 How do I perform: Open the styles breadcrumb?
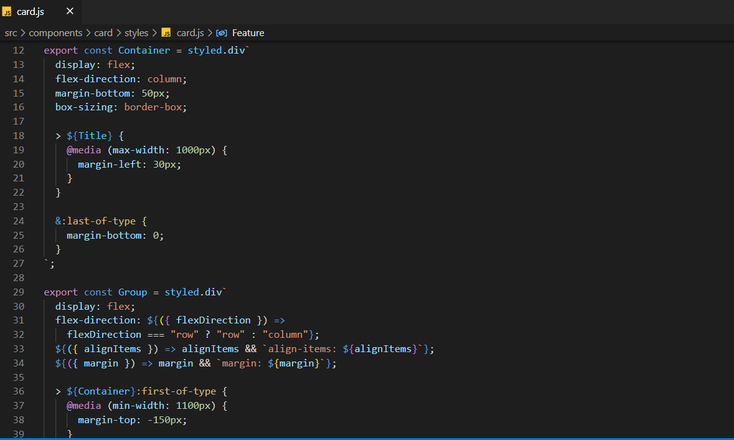tap(136, 33)
